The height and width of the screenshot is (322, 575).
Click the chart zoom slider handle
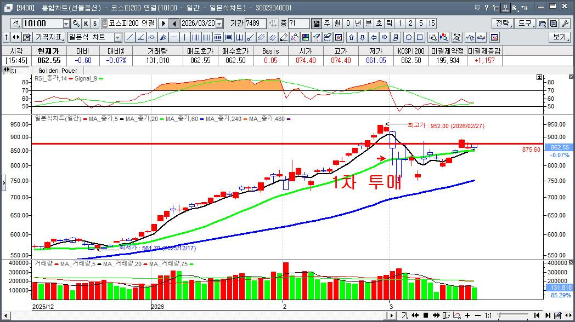coord(499,315)
